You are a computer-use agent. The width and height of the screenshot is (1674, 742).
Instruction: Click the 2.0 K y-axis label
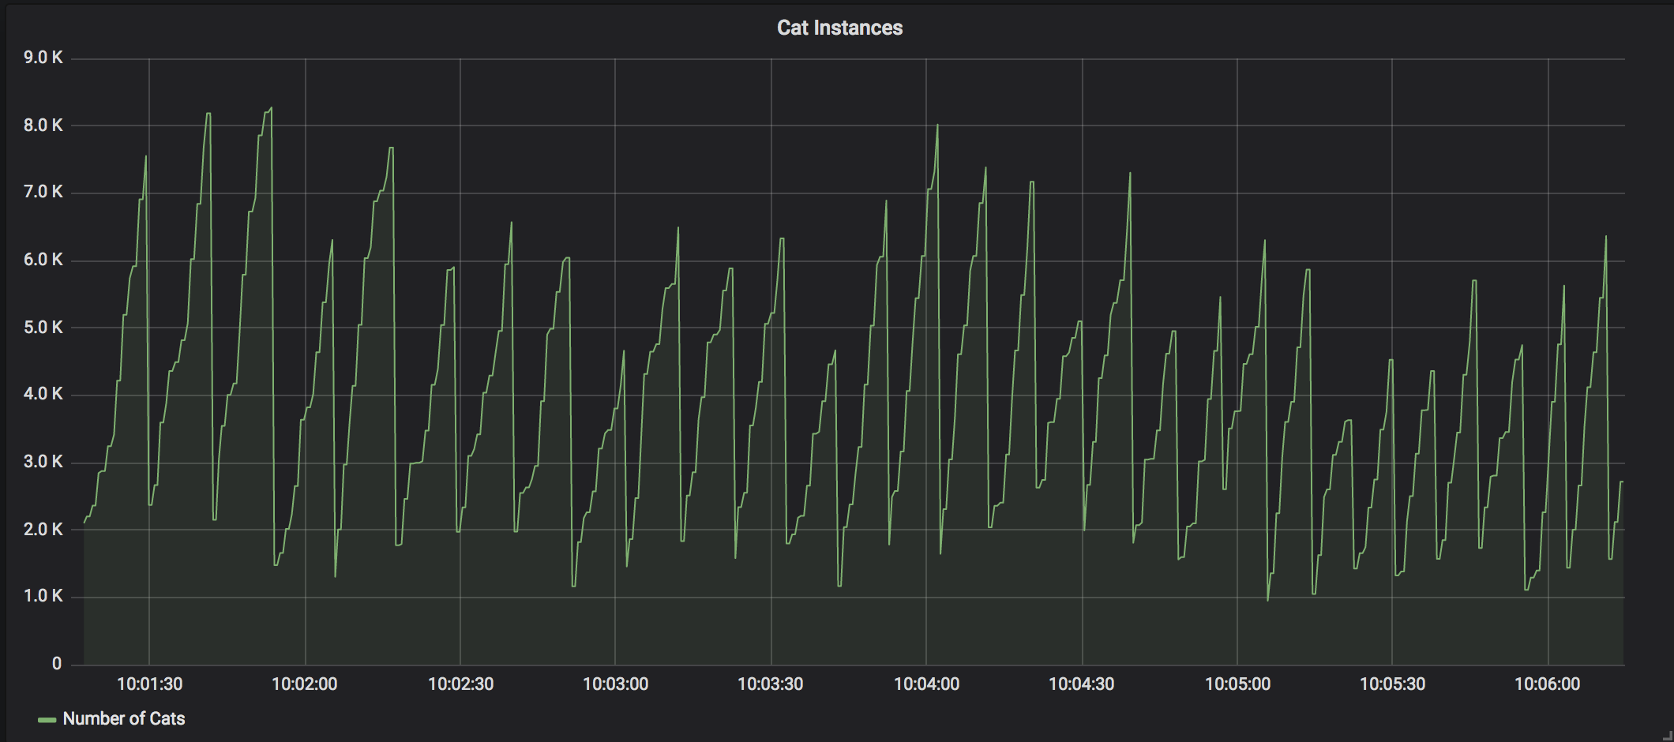click(43, 529)
